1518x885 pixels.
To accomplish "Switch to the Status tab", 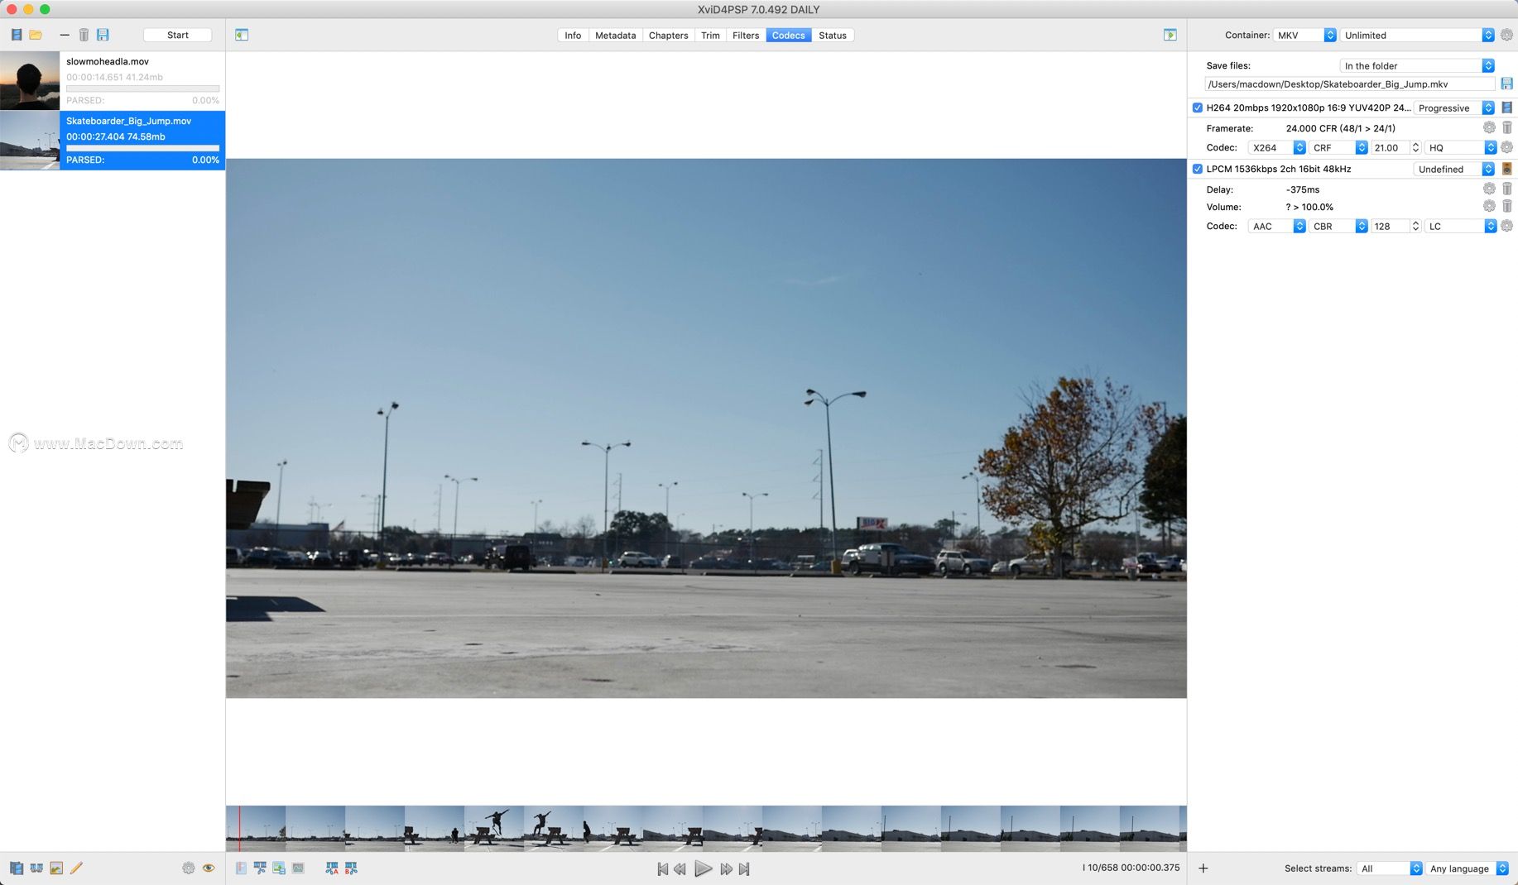I will [833, 35].
